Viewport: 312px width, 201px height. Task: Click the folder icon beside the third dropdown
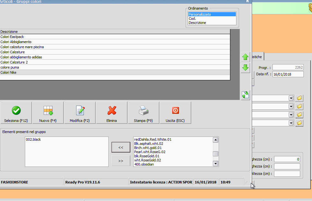(x=299, y=115)
